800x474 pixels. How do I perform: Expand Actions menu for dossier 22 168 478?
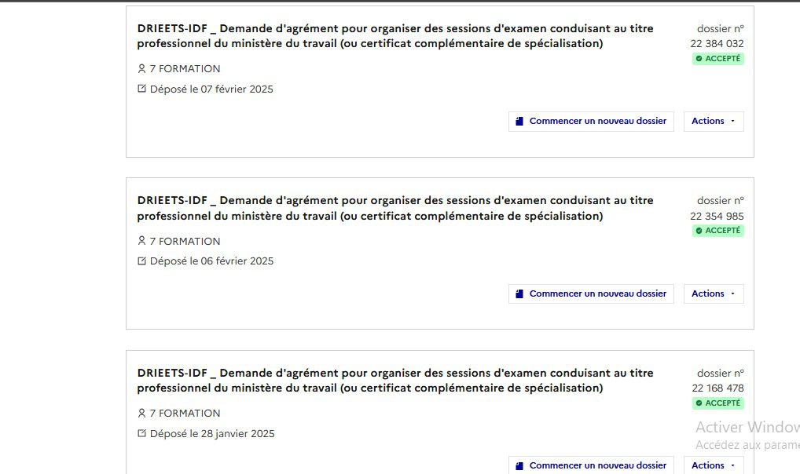713,465
